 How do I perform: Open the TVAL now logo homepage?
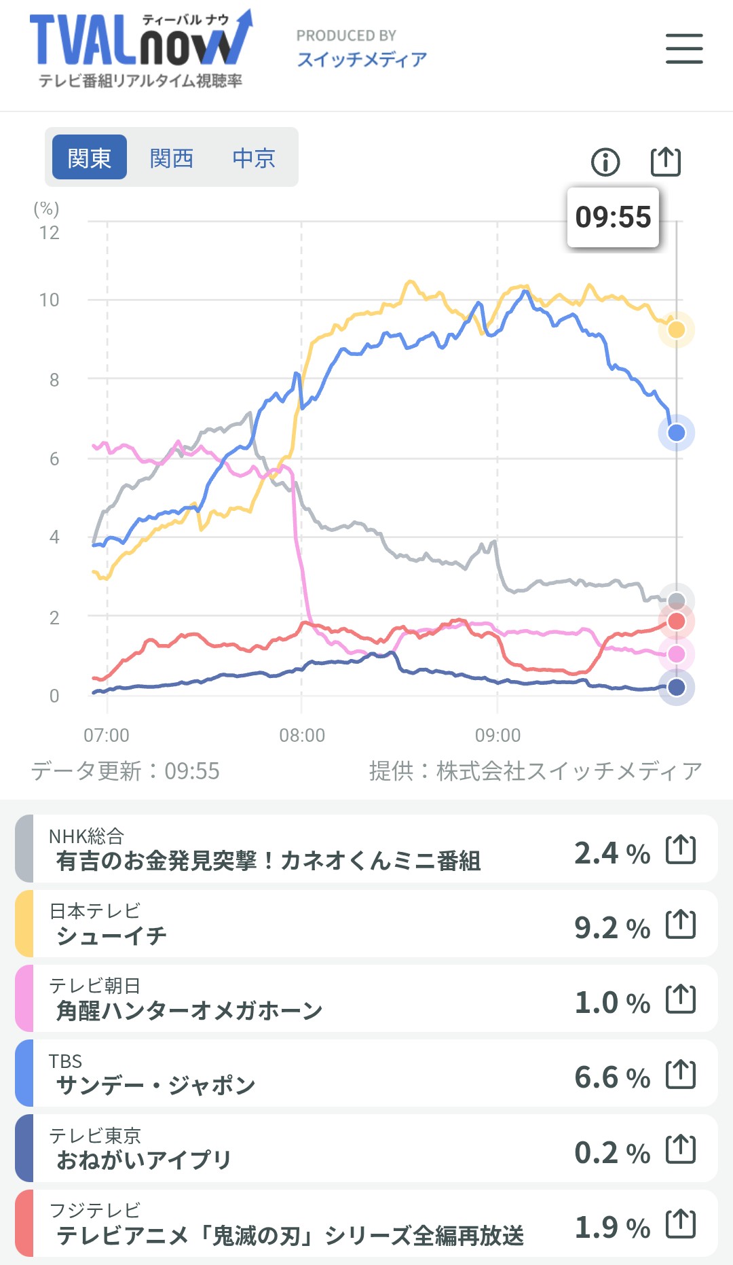pyautogui.click(x=140, y=49)
